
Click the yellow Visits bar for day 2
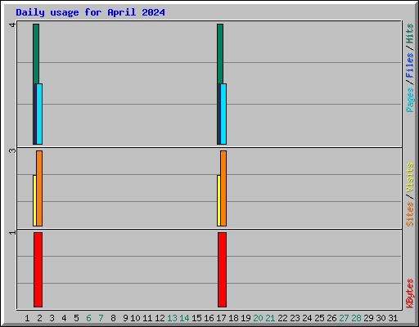(34, 200)
